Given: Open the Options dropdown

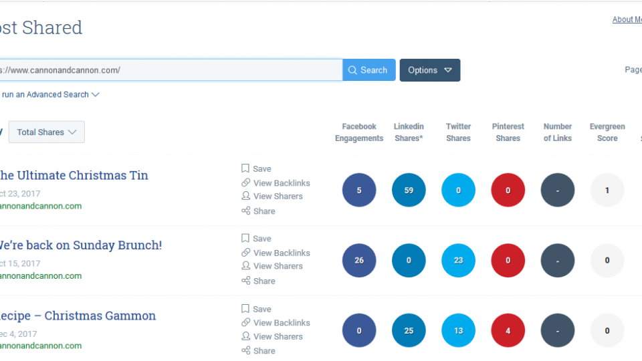Looking at the screenshot, I should pyautogui.click(x=430, y=70).
